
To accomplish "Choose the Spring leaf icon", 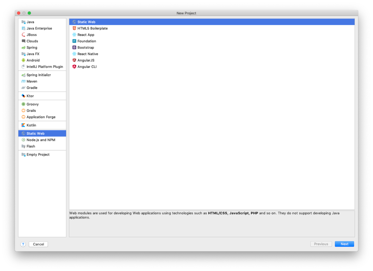I will coord(23,47).
